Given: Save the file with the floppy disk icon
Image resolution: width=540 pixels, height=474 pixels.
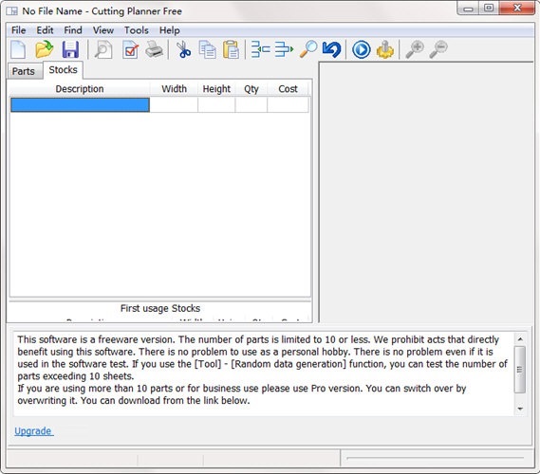Looking at the screenshot, I should 70,49.
